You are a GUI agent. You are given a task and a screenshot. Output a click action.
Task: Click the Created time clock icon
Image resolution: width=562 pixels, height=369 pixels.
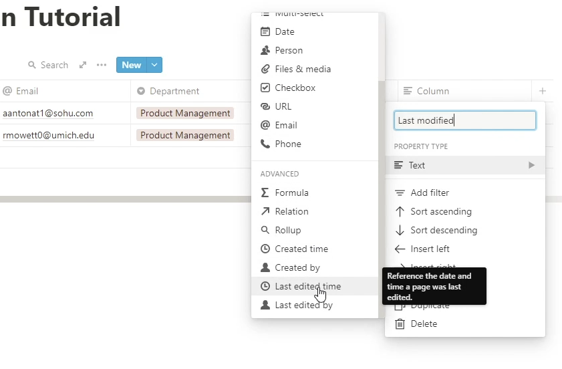tap(265, 249)
